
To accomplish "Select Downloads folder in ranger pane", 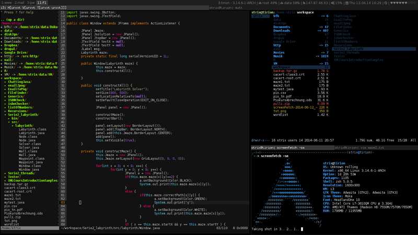I will pyautogui.click(x=301, y=31).
